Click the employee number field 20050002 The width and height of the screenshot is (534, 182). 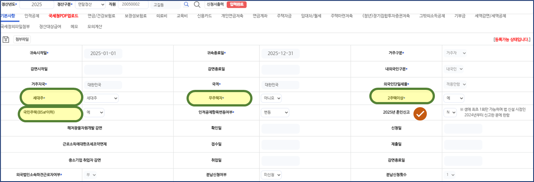pos(133,4)
